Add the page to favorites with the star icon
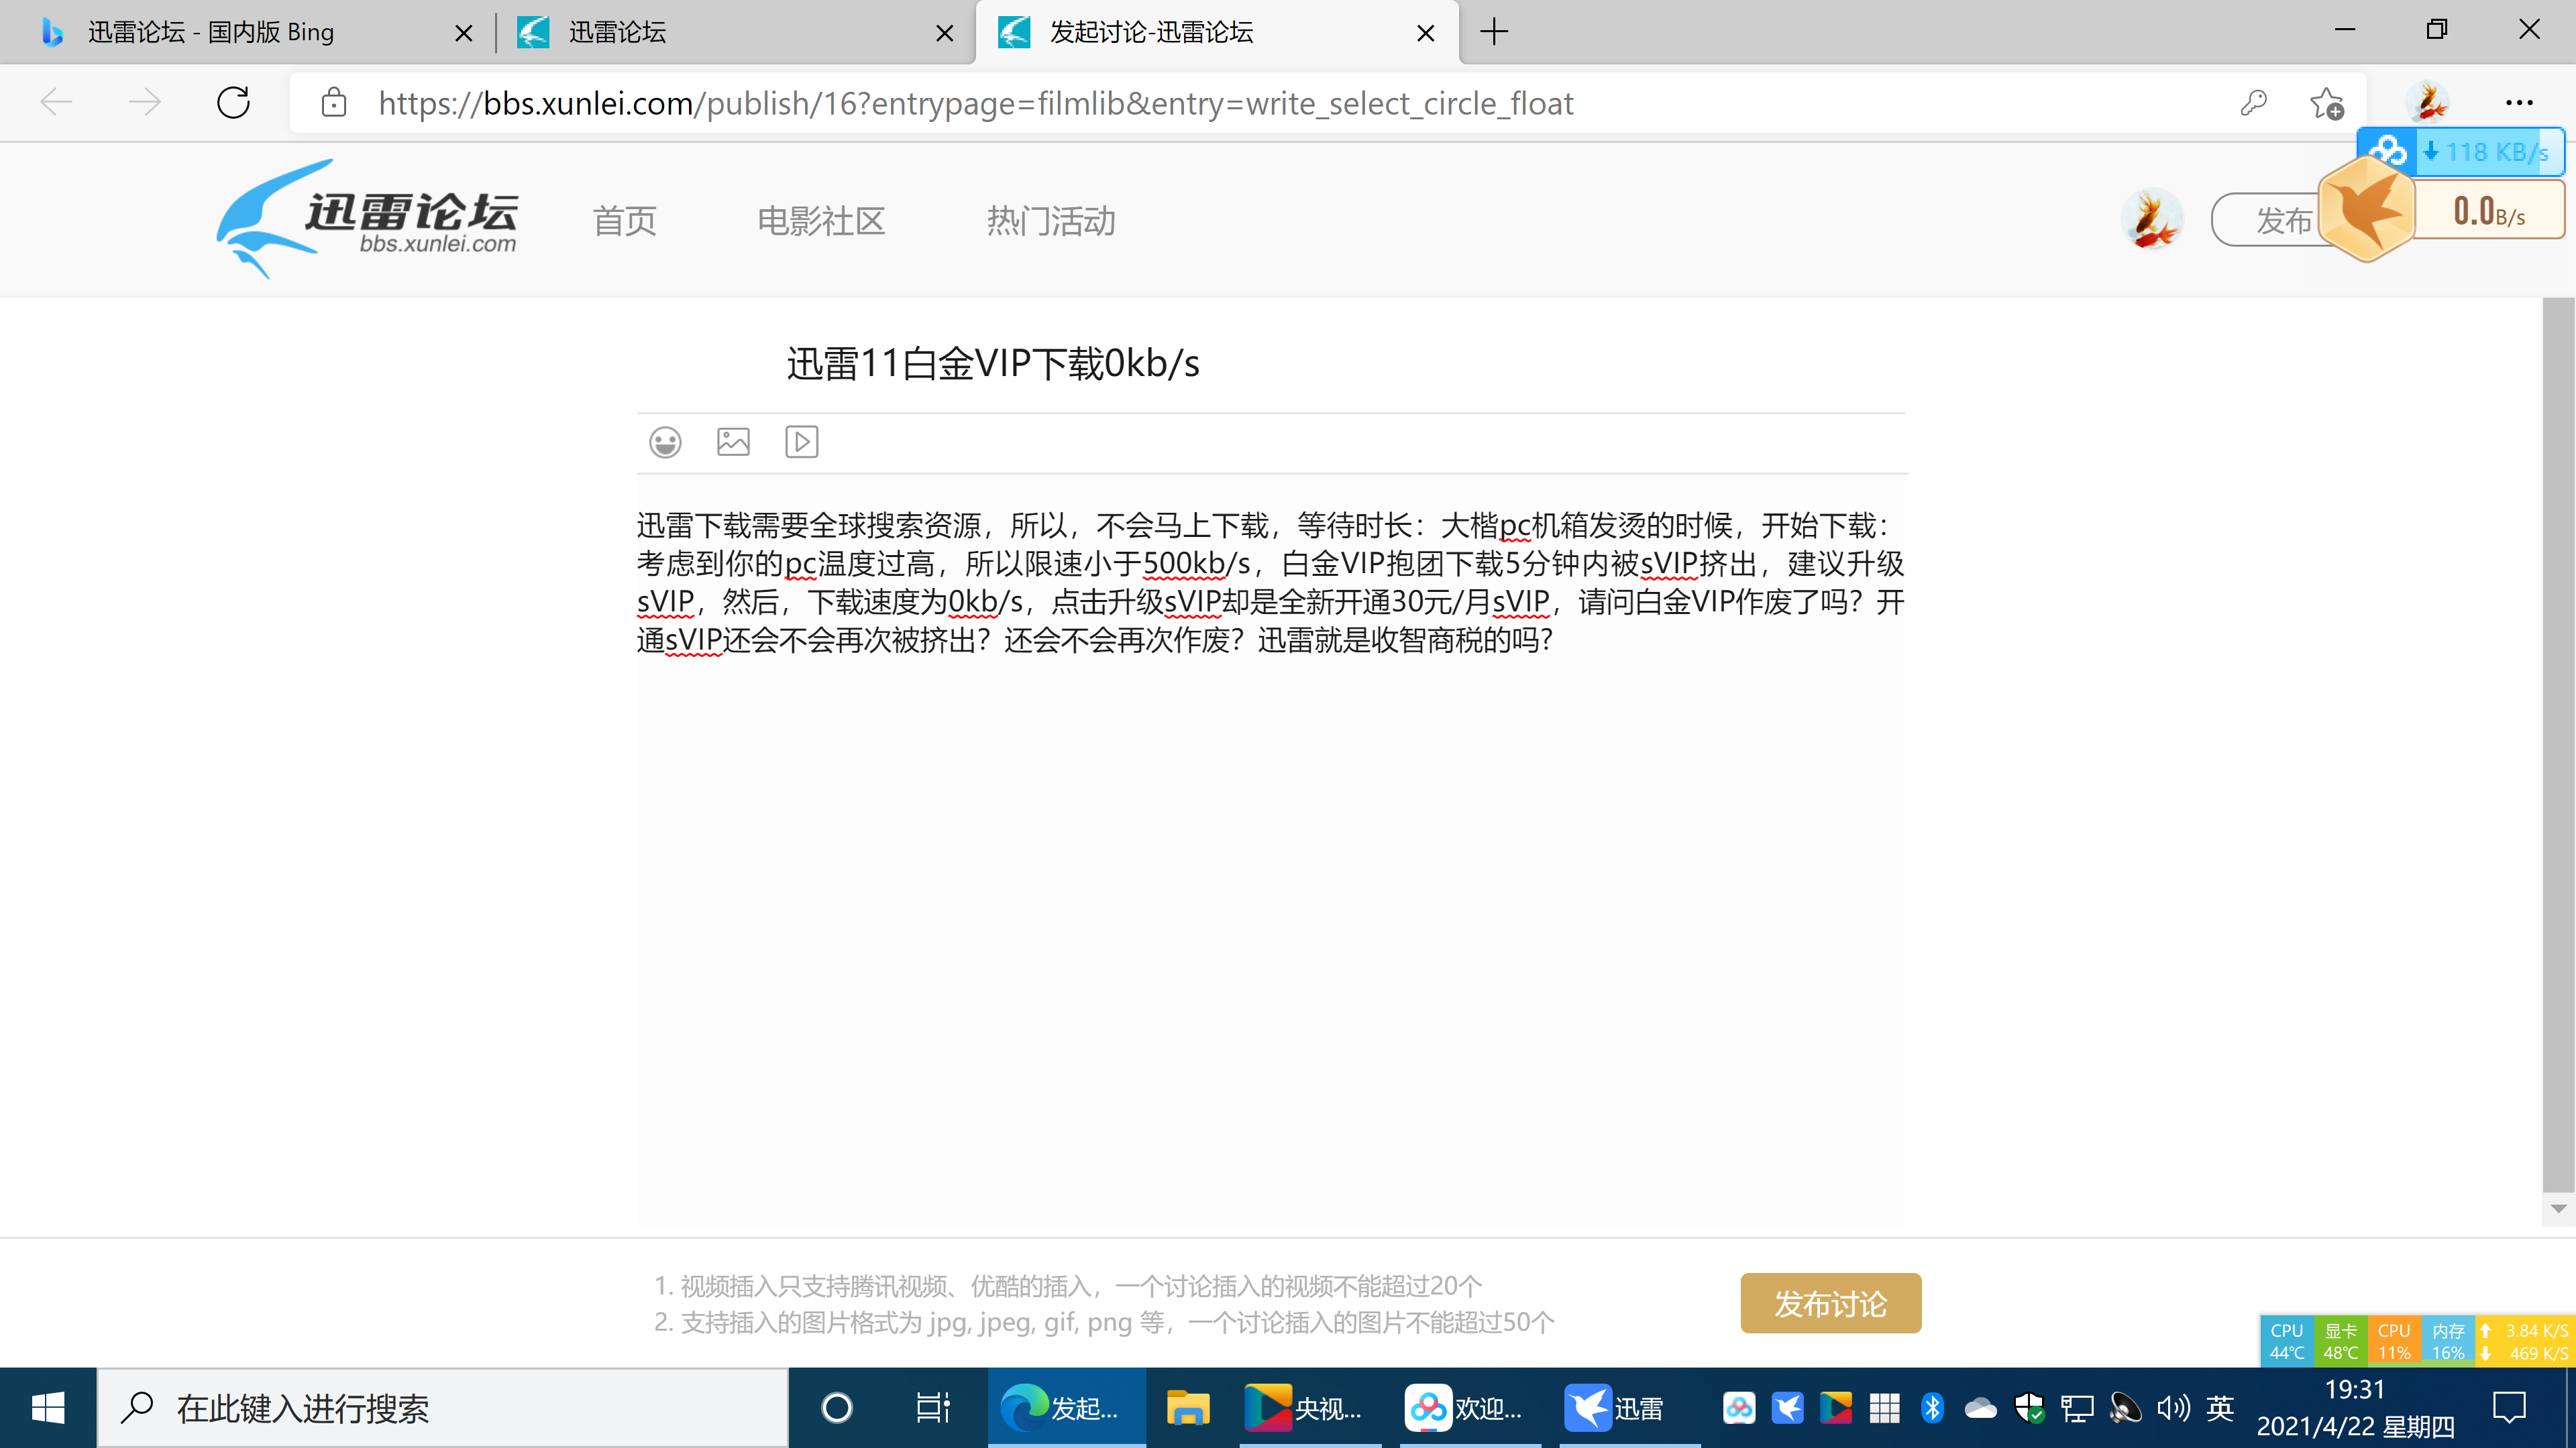Viewport: 2576px width, 1448px height. coord(2327,102)
